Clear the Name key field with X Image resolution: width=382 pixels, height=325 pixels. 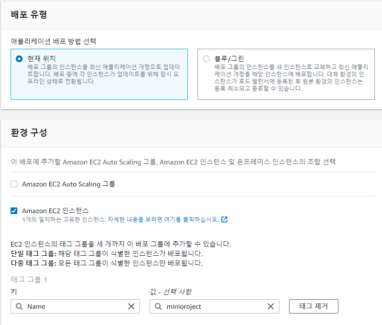pos(131,306)
